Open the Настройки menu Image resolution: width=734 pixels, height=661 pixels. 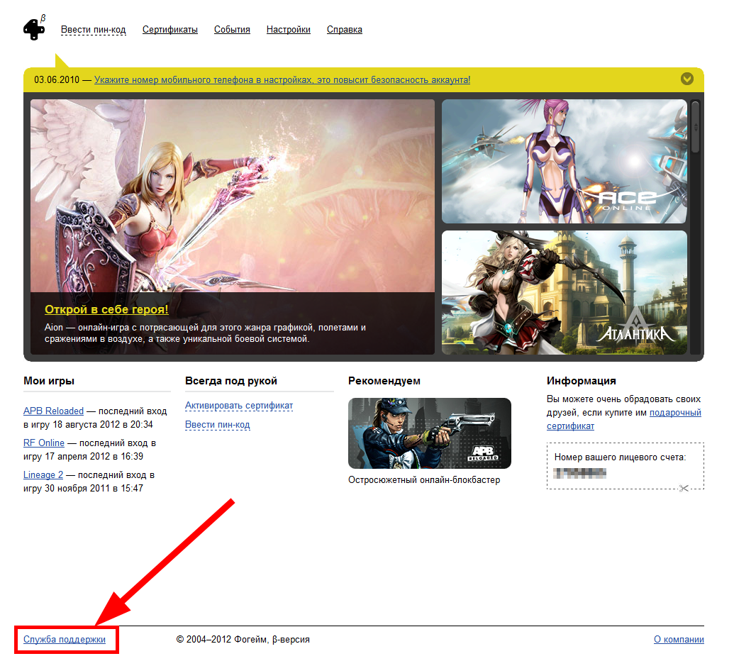click(288, 30)
